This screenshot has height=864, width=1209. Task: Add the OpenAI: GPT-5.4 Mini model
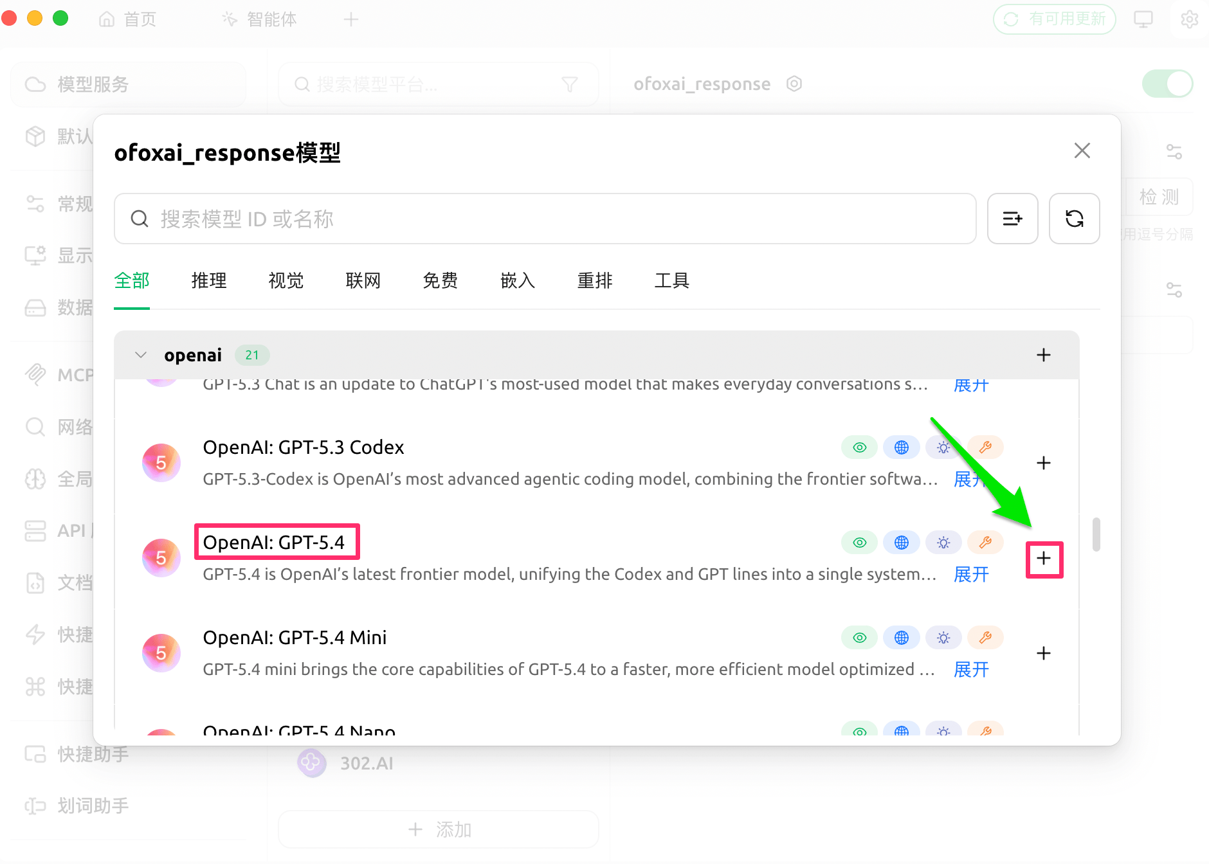[x=1044, y=653]
